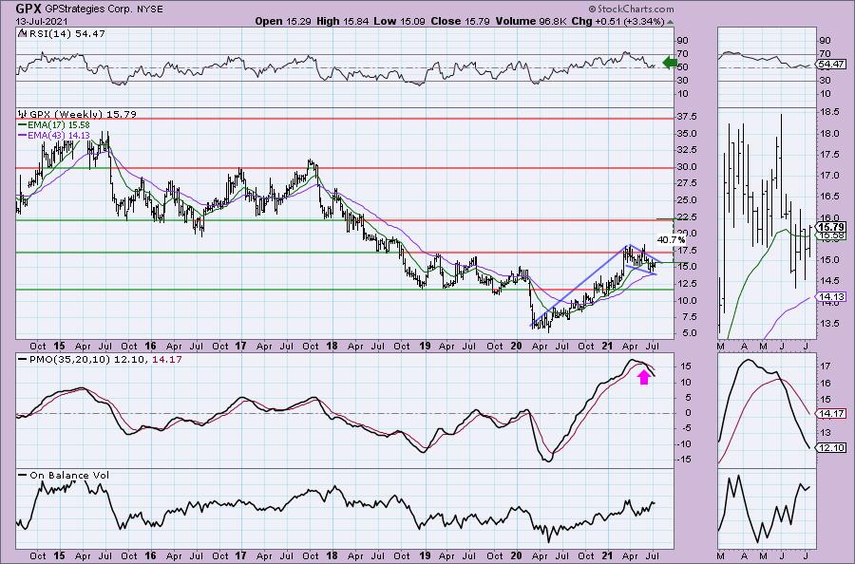Click the black line swatch before PMO
The image size is (855, 564).
point(23,359)
